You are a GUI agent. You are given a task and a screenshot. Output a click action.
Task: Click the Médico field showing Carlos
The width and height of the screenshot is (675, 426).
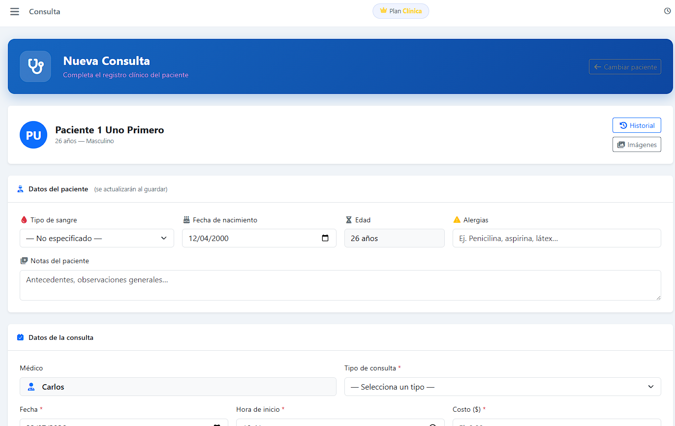coord(178,387)
